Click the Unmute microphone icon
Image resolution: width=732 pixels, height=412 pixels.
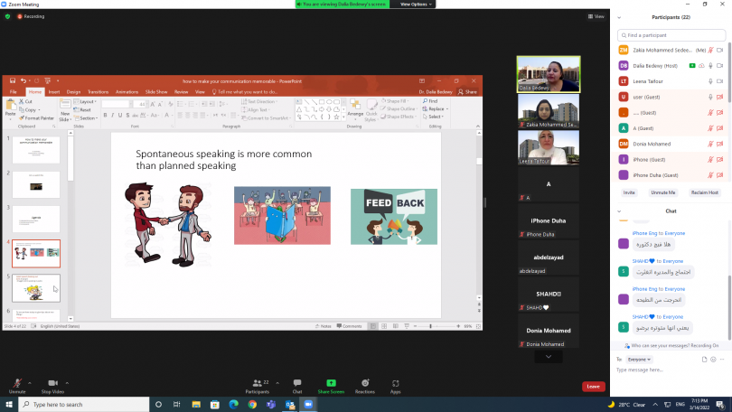click(16, 383)
